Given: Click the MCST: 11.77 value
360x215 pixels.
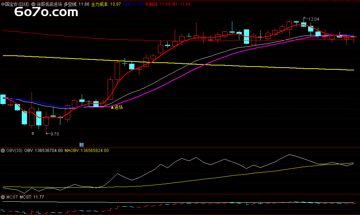Looking at the screenshot, I should (32, 197).
